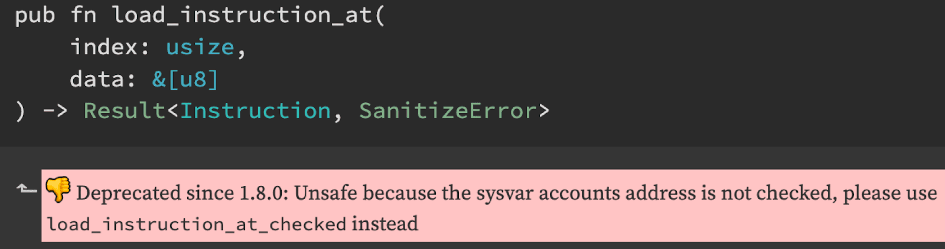
Task: Click the word 'instead' ending the notice
Action: click(x=385, y=224)
